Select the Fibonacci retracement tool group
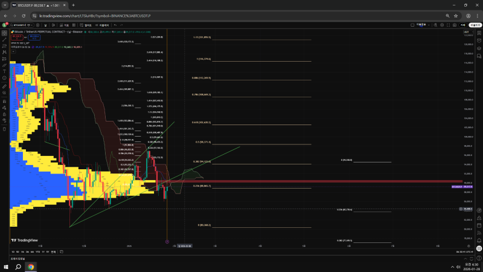483x272 pixels. [4, 46]
